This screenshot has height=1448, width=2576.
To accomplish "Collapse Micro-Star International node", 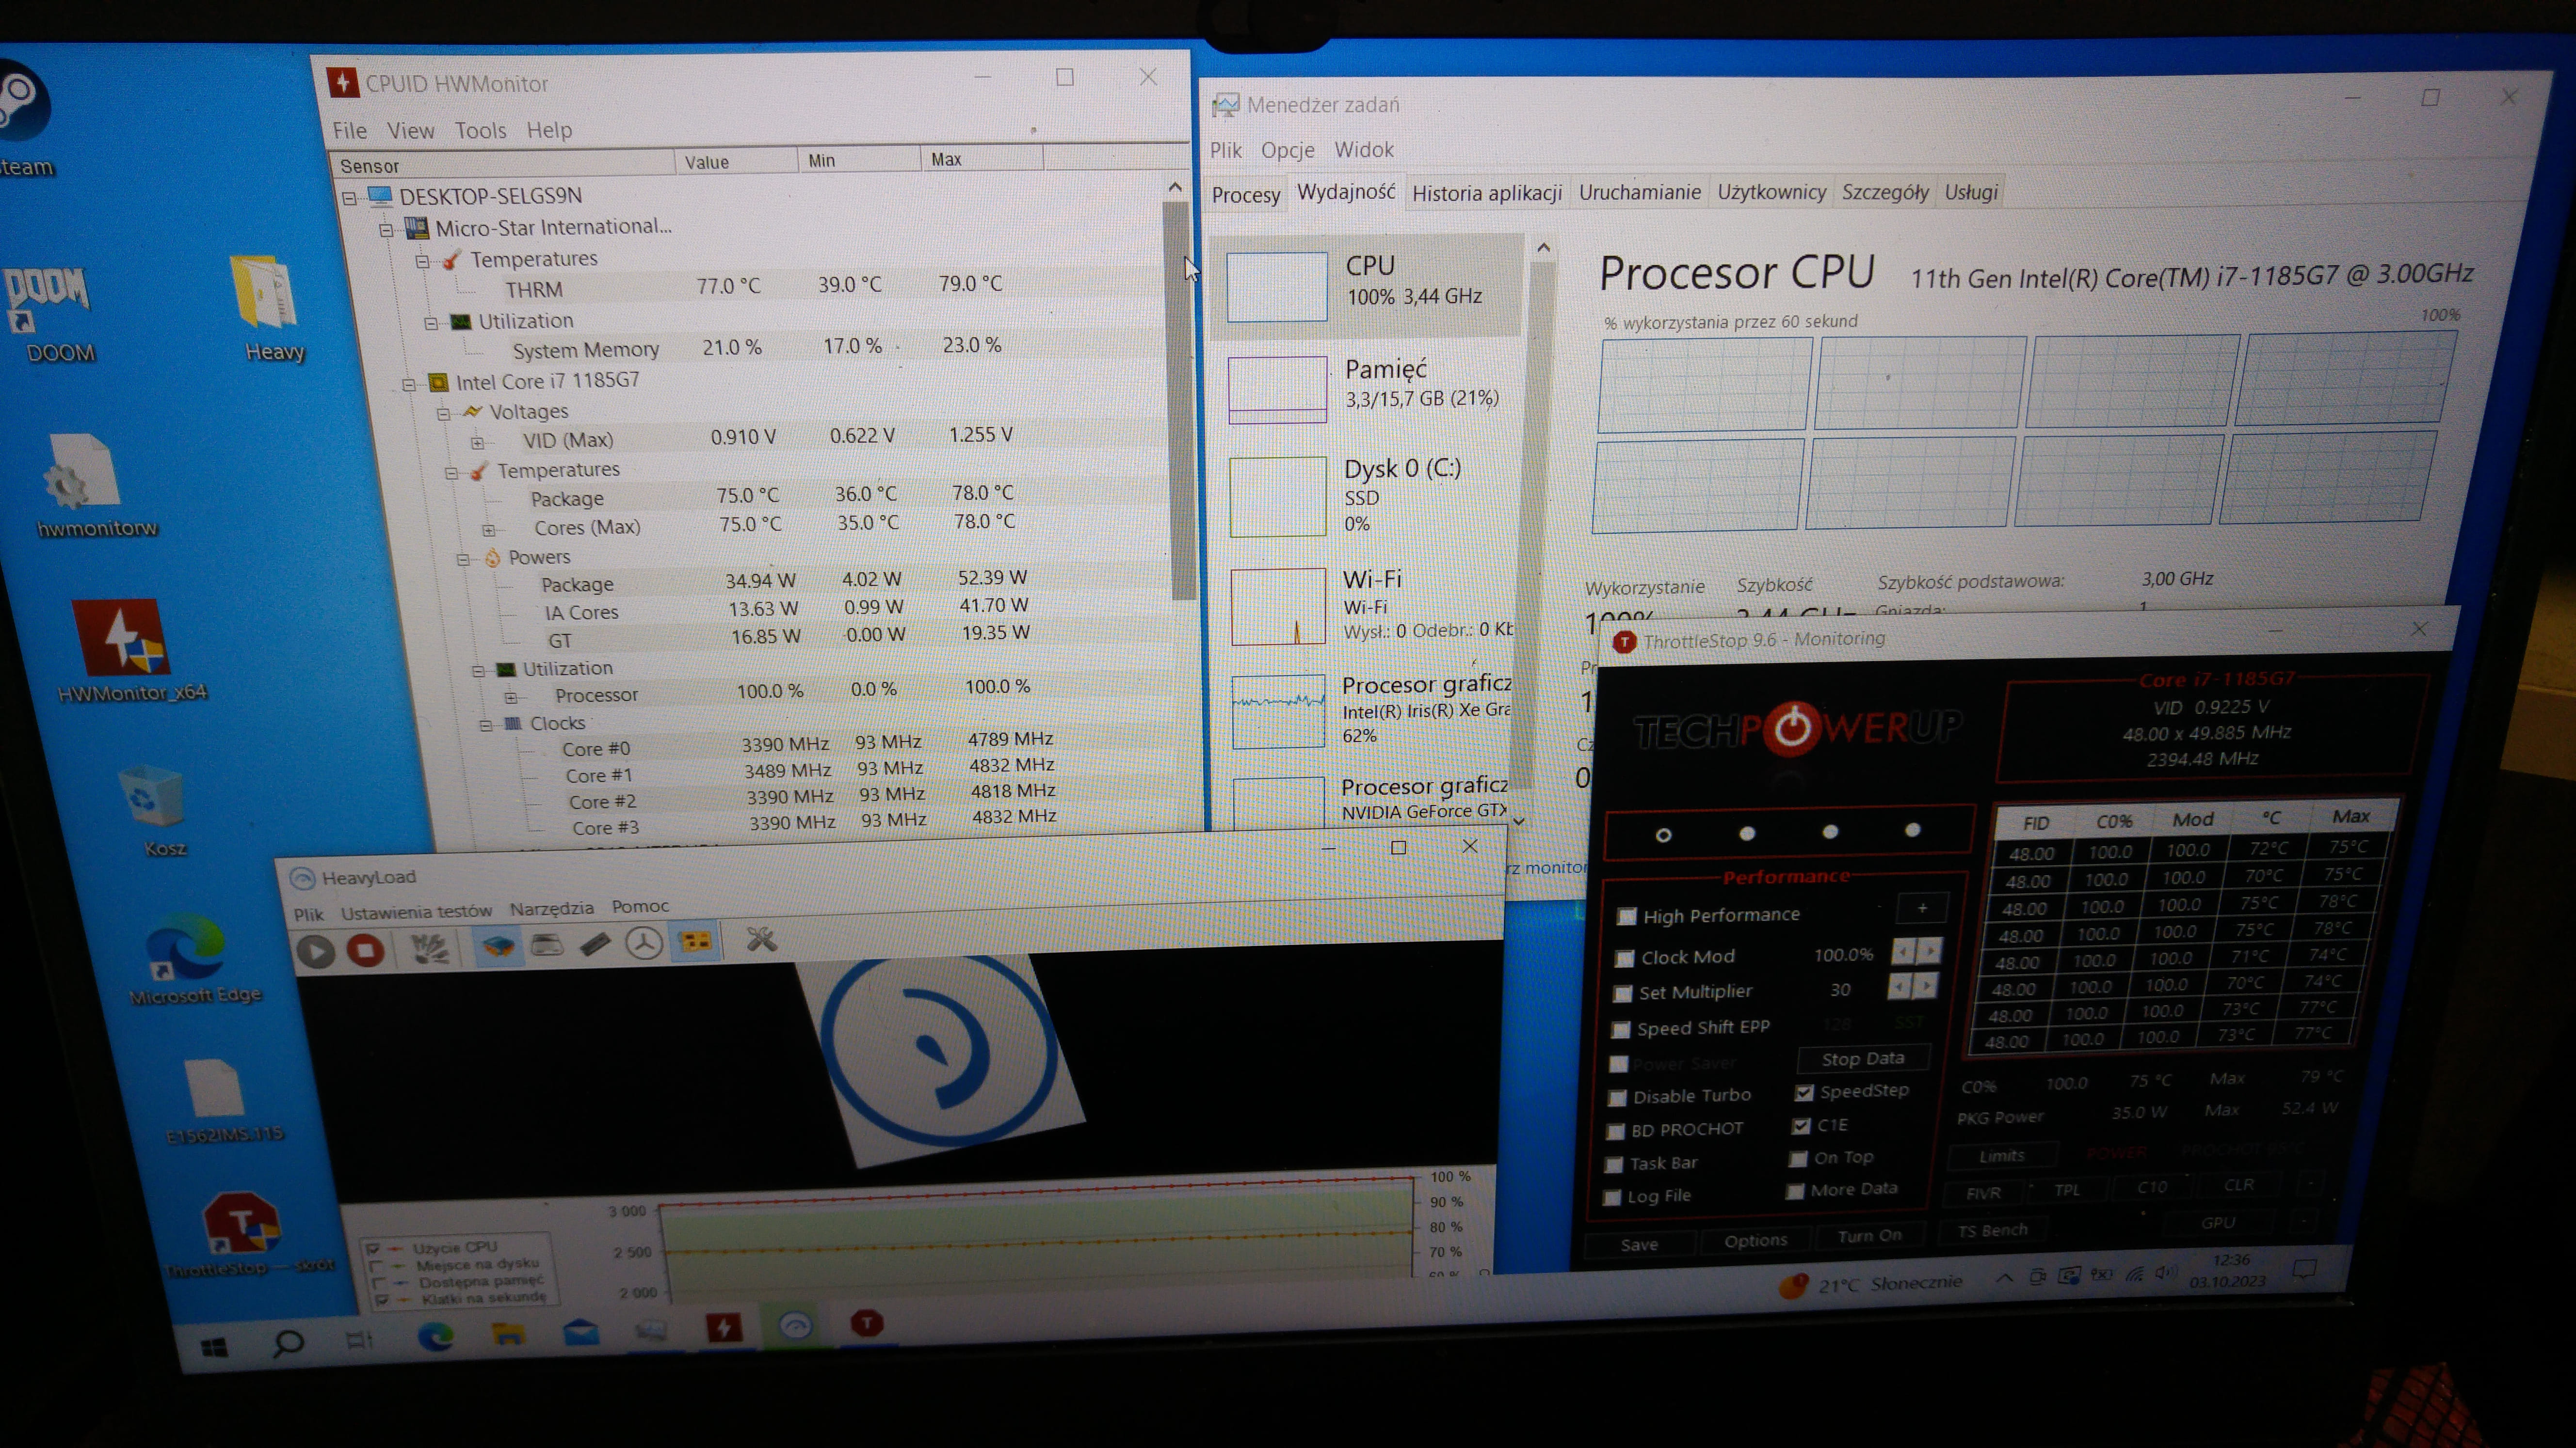I will click(386, 231).
